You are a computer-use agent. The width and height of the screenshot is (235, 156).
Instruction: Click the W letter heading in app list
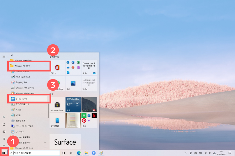coord(12,55)
